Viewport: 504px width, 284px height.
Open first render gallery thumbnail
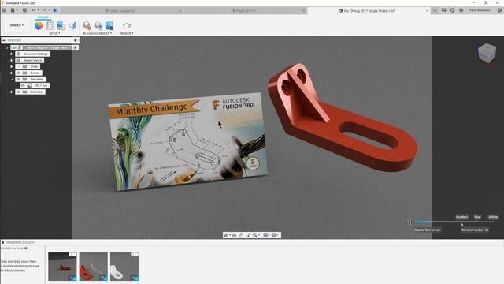62,267
